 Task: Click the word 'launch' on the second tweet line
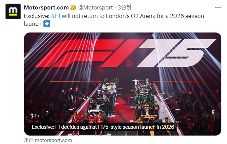33,24
